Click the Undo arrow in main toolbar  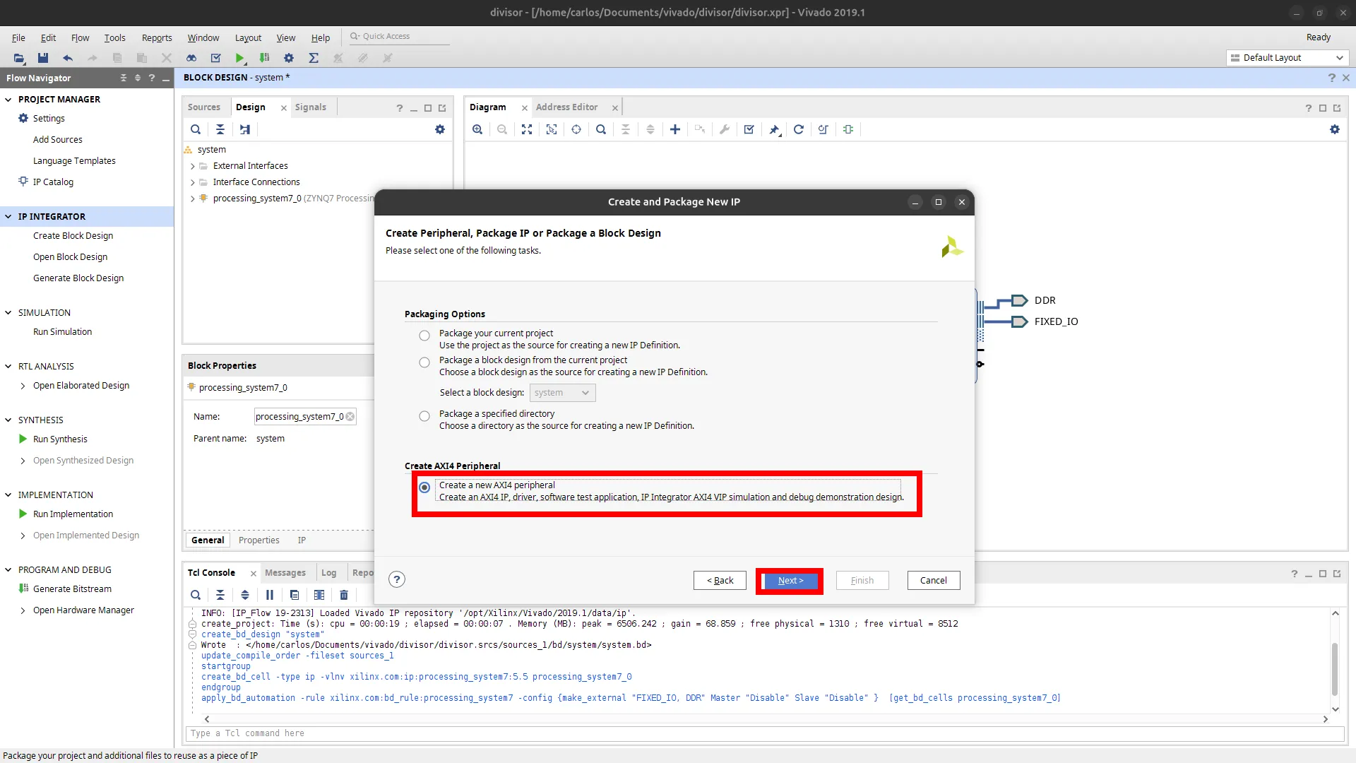[68, 58]
